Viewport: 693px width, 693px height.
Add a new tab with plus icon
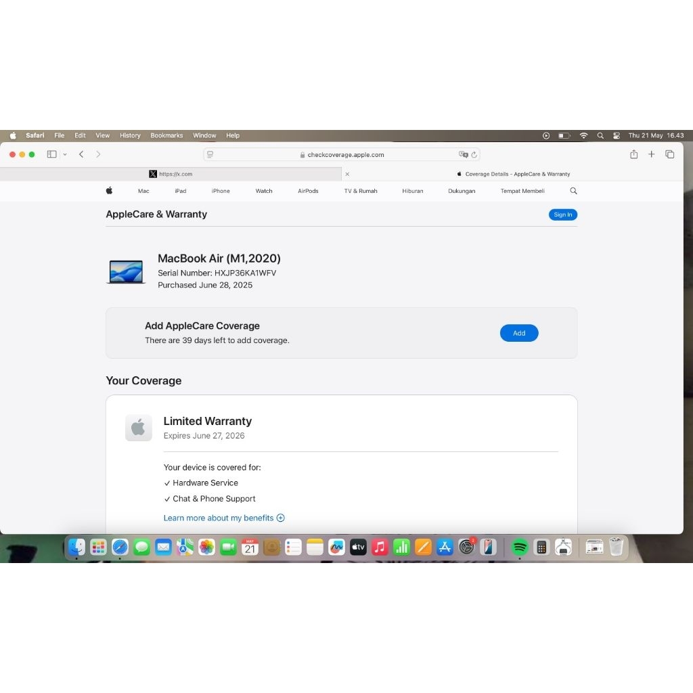click(x=652, y=154)
